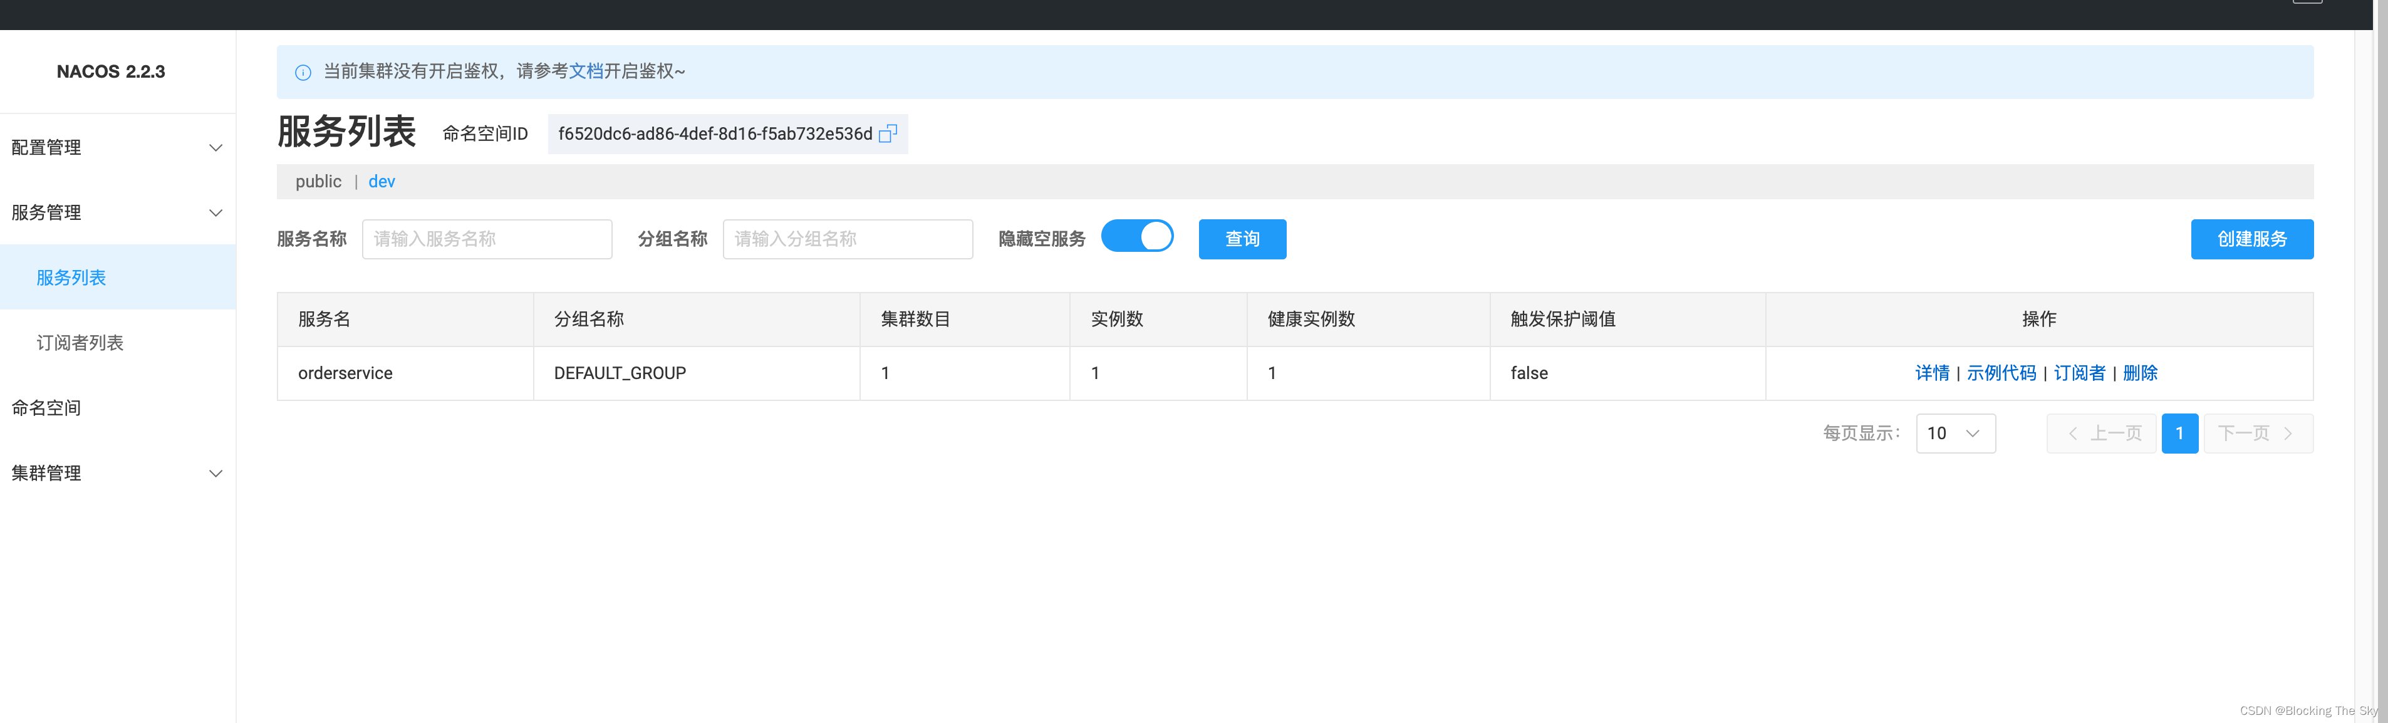Click 删除 for orderservice

[2139, 373]
